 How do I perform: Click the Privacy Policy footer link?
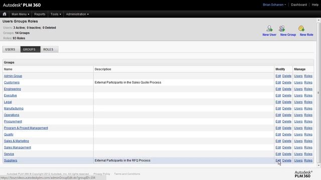[102, 174]
